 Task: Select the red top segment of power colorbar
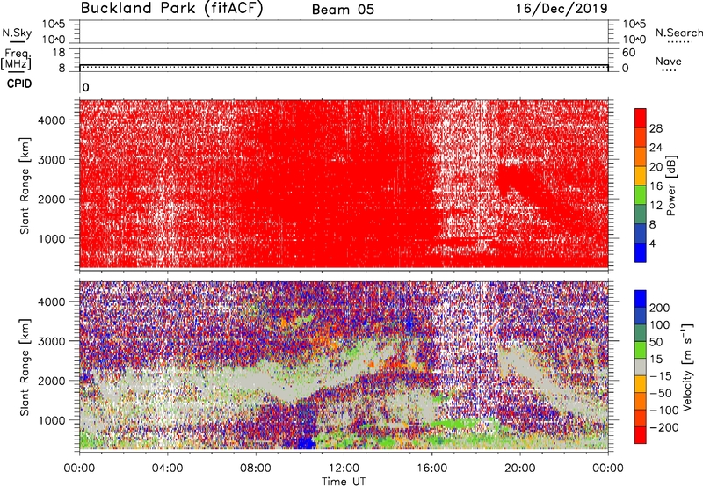click(x=641, y=118)
